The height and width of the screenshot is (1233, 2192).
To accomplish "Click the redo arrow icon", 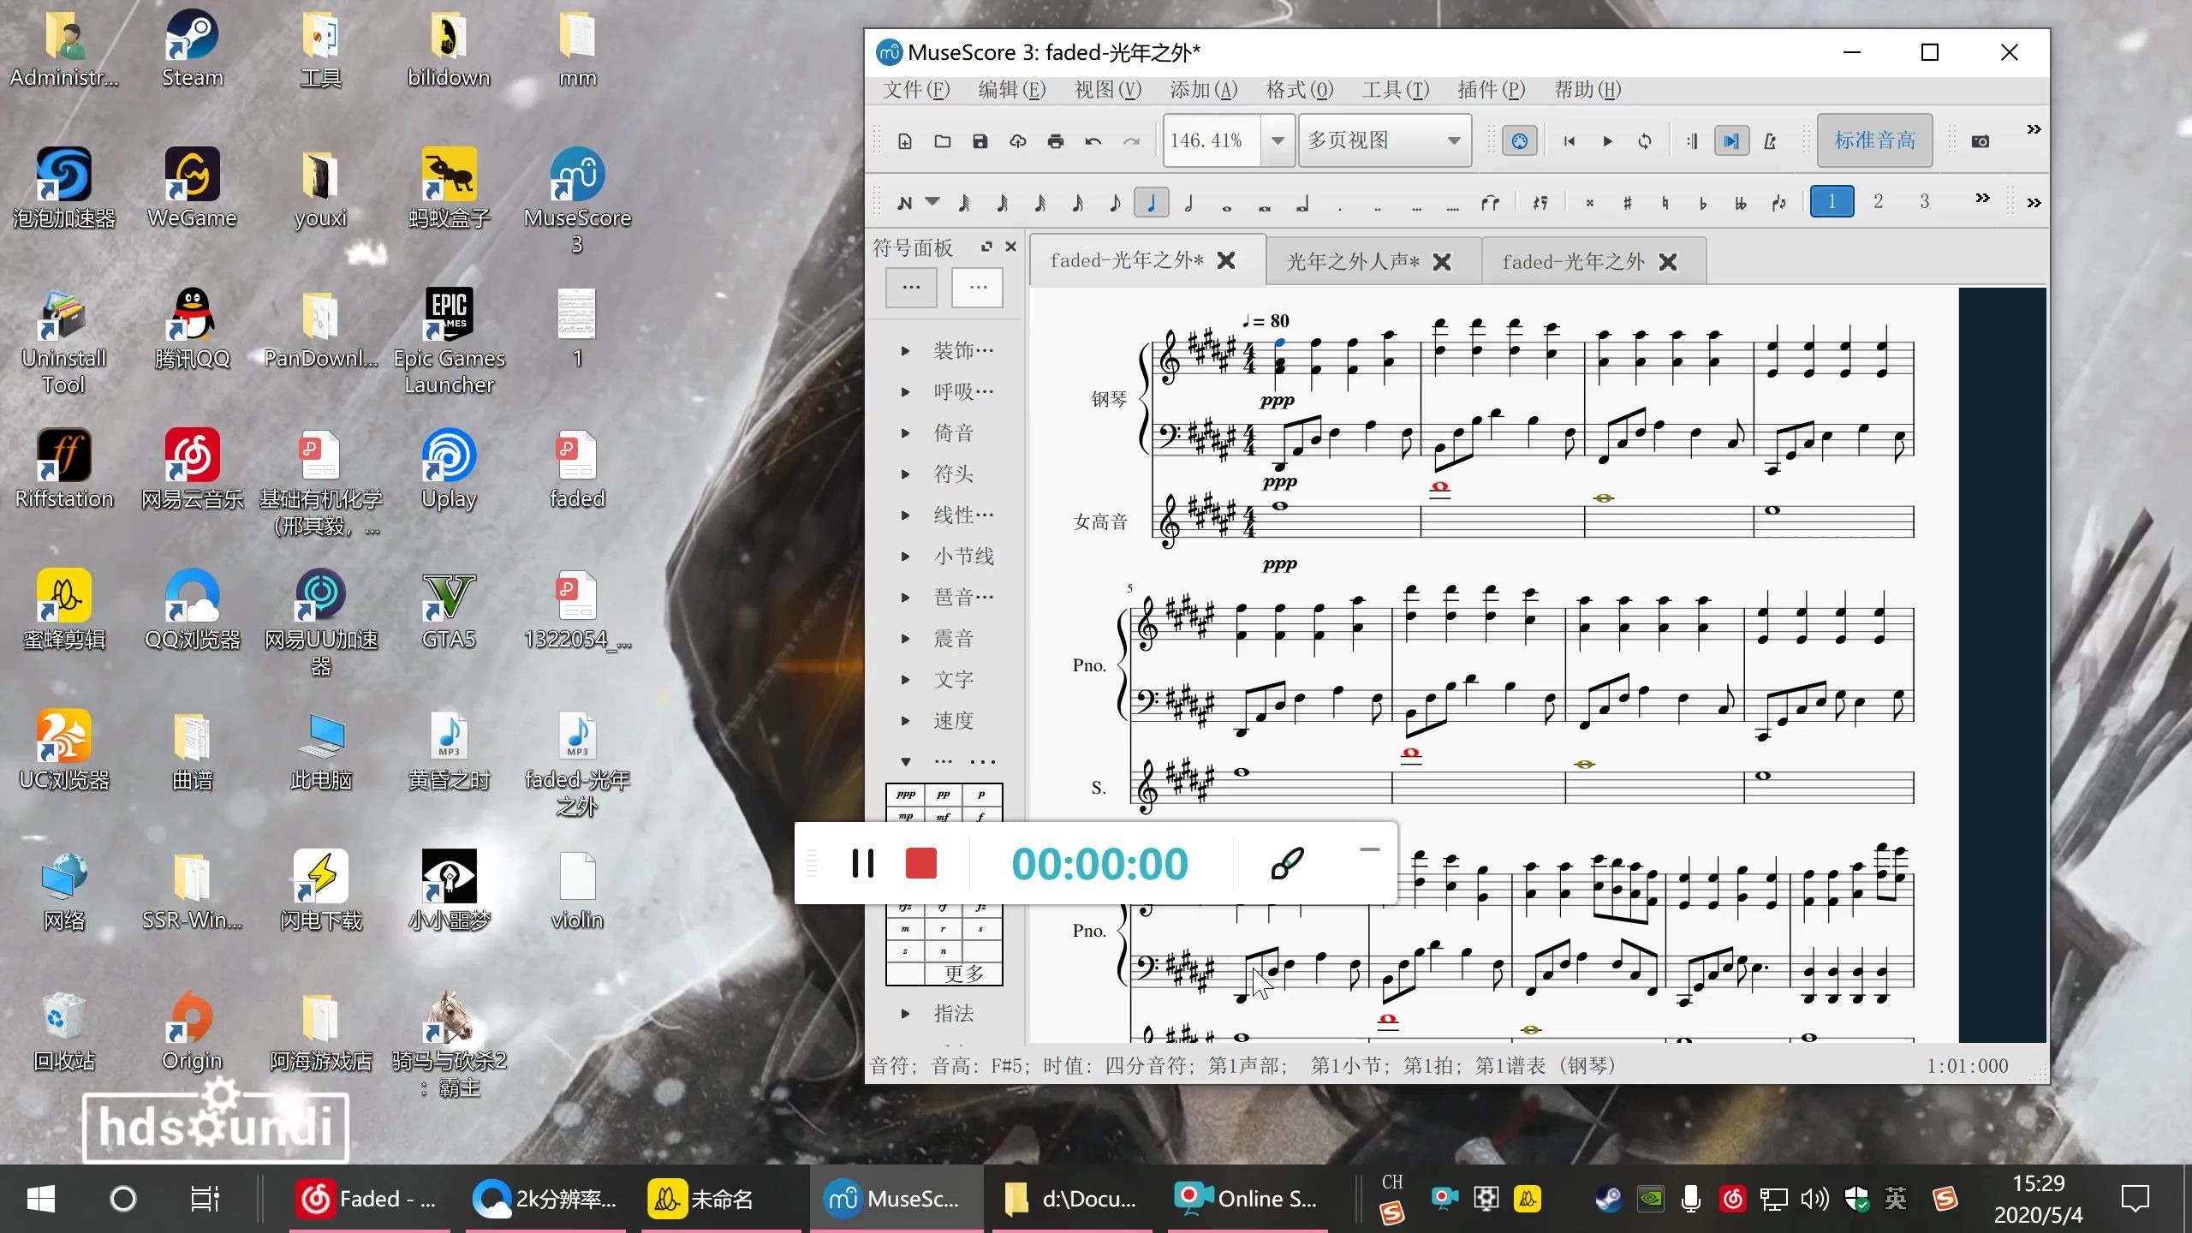I will (1131, 141).
